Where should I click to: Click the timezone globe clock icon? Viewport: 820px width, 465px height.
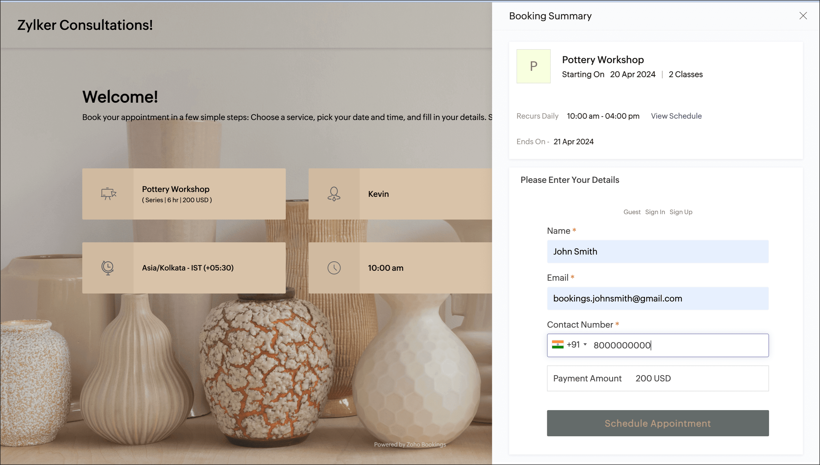[x=108, y=268]
